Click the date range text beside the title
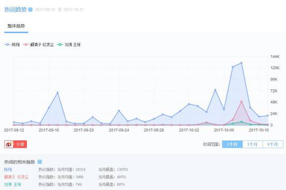Screen dimensions: 286x190 coord(59,9)
